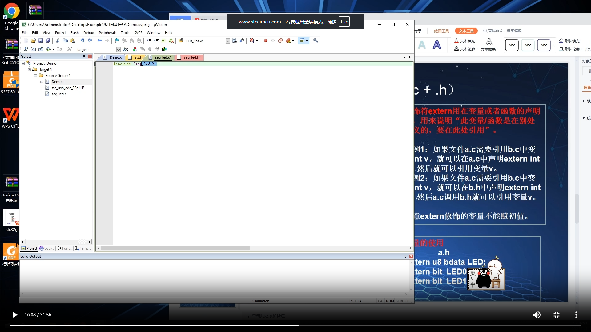Viewport: 591px width, 332px height.
Task: Play the video
Action: [x=14, y=315]
